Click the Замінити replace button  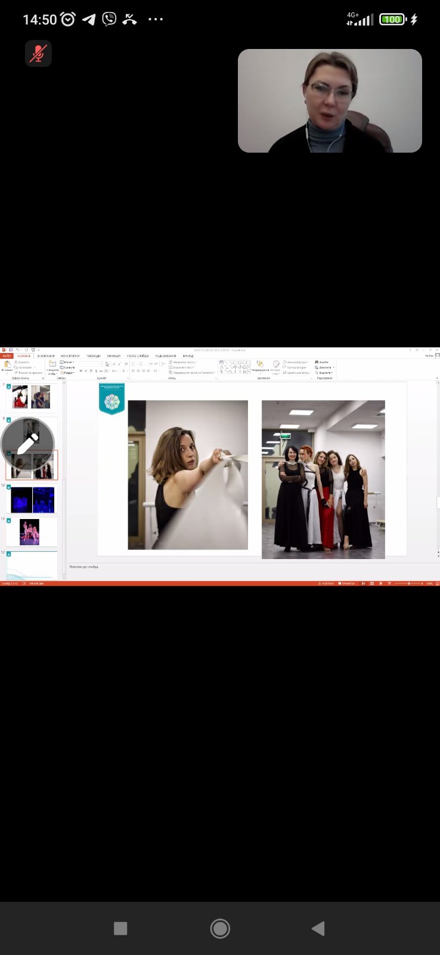pyautogui.click(x=324, y=367)
